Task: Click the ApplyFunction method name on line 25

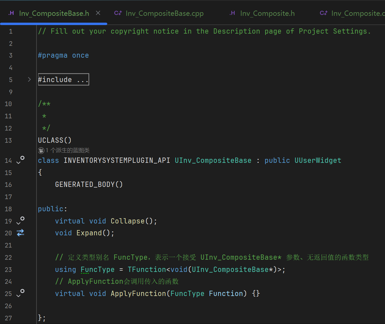Action: click(x=139, y=293)
